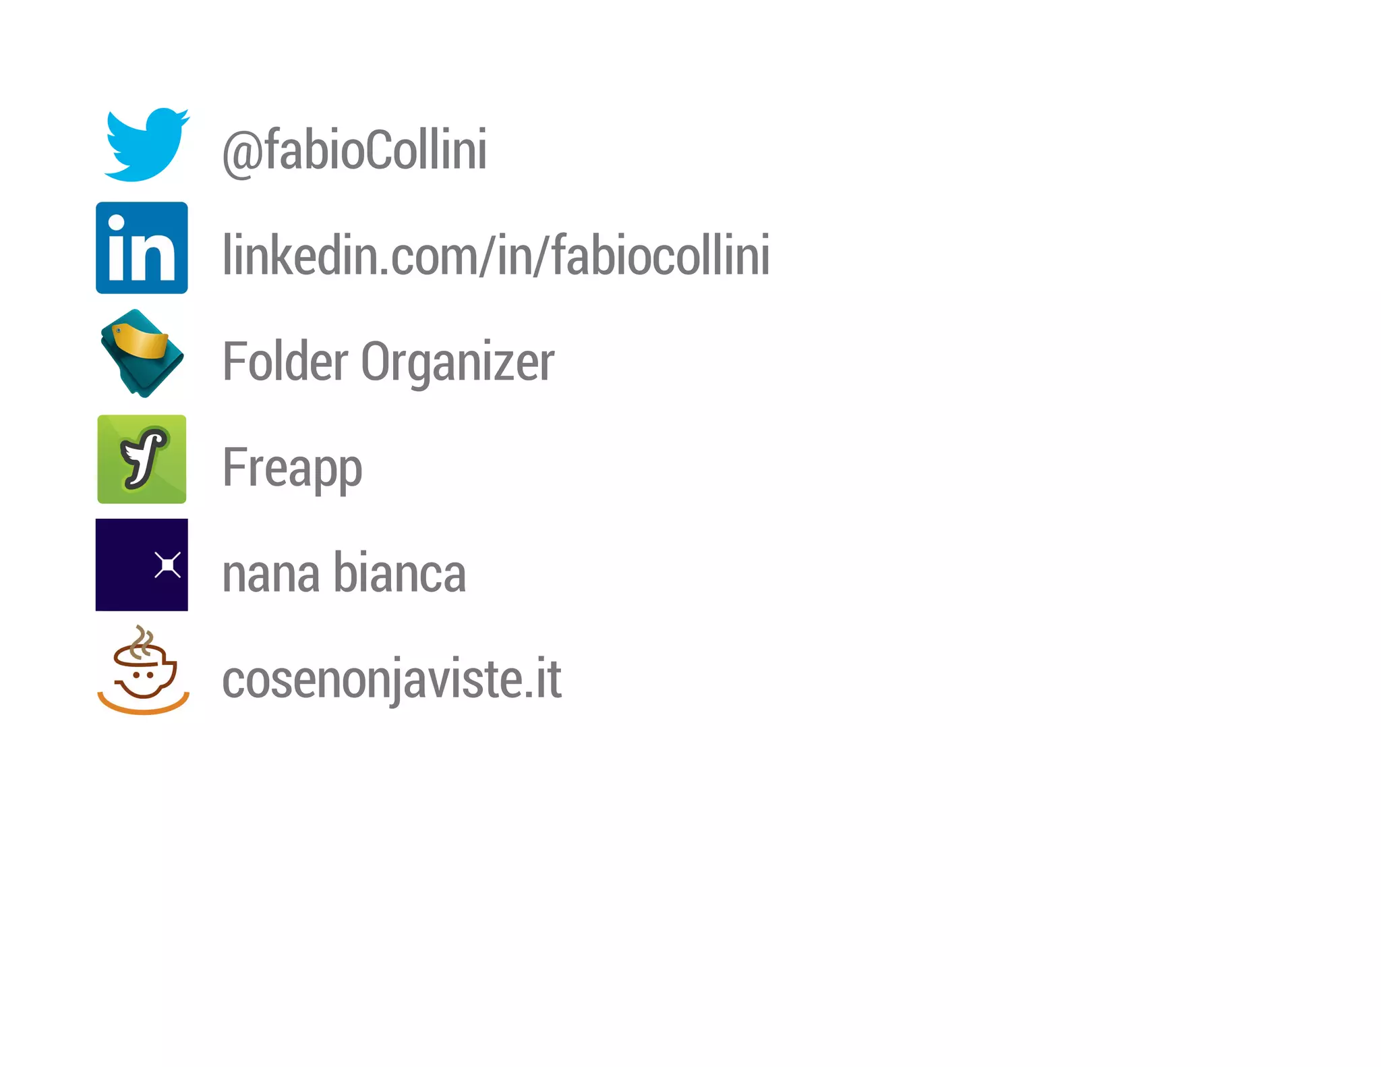Click the green Freapp app icon
The width and height of the screenshot is (1381, 1067).
click(x=142, y=459)
